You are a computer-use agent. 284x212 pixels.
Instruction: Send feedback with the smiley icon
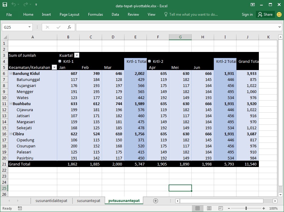click(279, 14)
